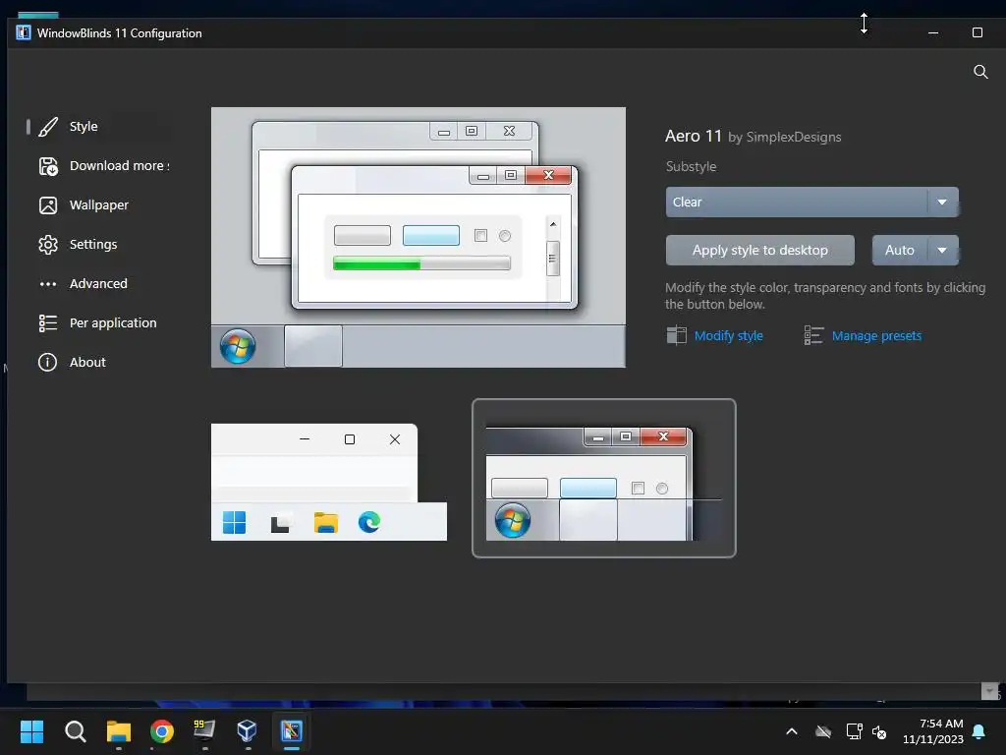Click the Auto button
1006x755 pixels.
coord(900,251)
